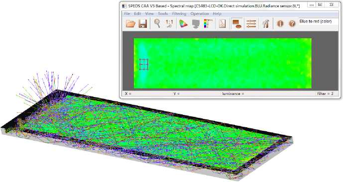Viewport: 343px width, 182px height.
Task: Open the File menu
Action: 127,13
